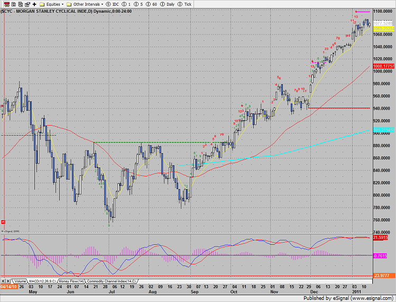Click the Published by eSignal link text
396x302 pixels.
point(348,298)
